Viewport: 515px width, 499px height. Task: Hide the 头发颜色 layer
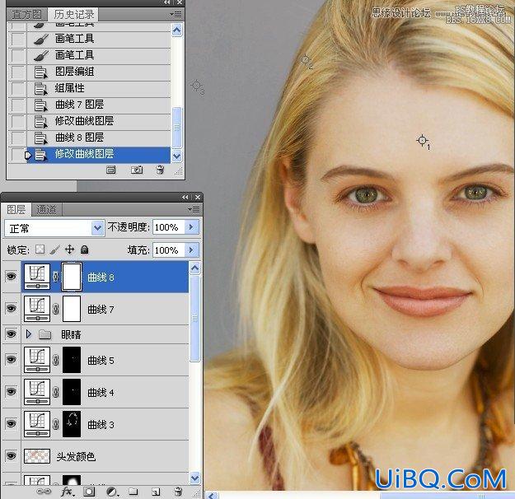(x=12, y=455)
